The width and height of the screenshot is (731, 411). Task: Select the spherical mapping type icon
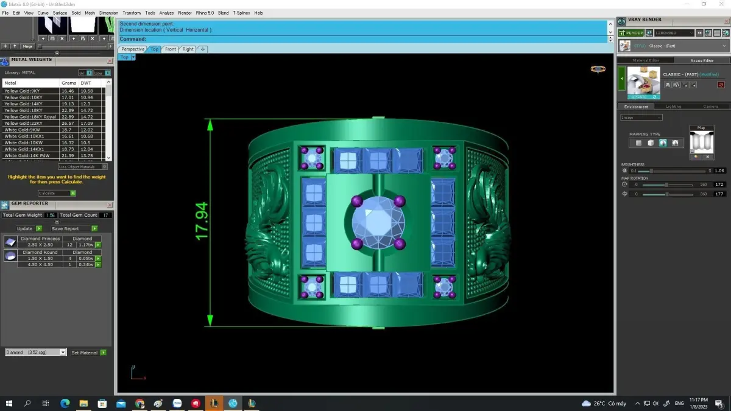tap(663, 143)
